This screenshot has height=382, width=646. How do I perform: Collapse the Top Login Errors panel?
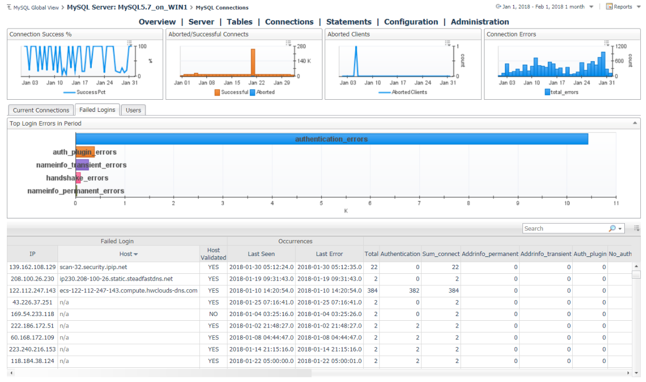pyautogui.click(x=634, y=123)
